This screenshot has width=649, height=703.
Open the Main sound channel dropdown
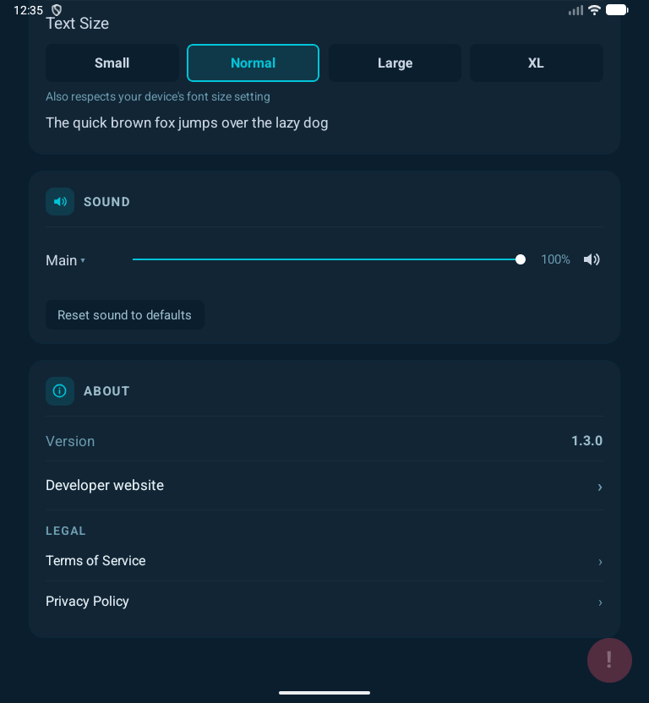66,260
